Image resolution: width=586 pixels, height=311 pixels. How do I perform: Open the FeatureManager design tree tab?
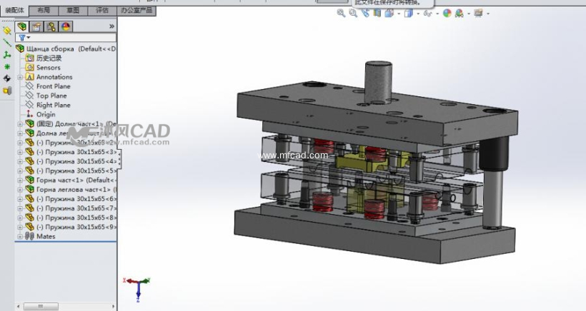(21, 26)
